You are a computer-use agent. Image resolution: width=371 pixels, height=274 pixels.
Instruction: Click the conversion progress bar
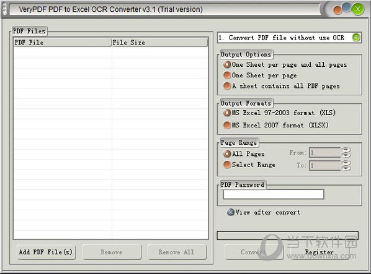click(x=287, y=235)
